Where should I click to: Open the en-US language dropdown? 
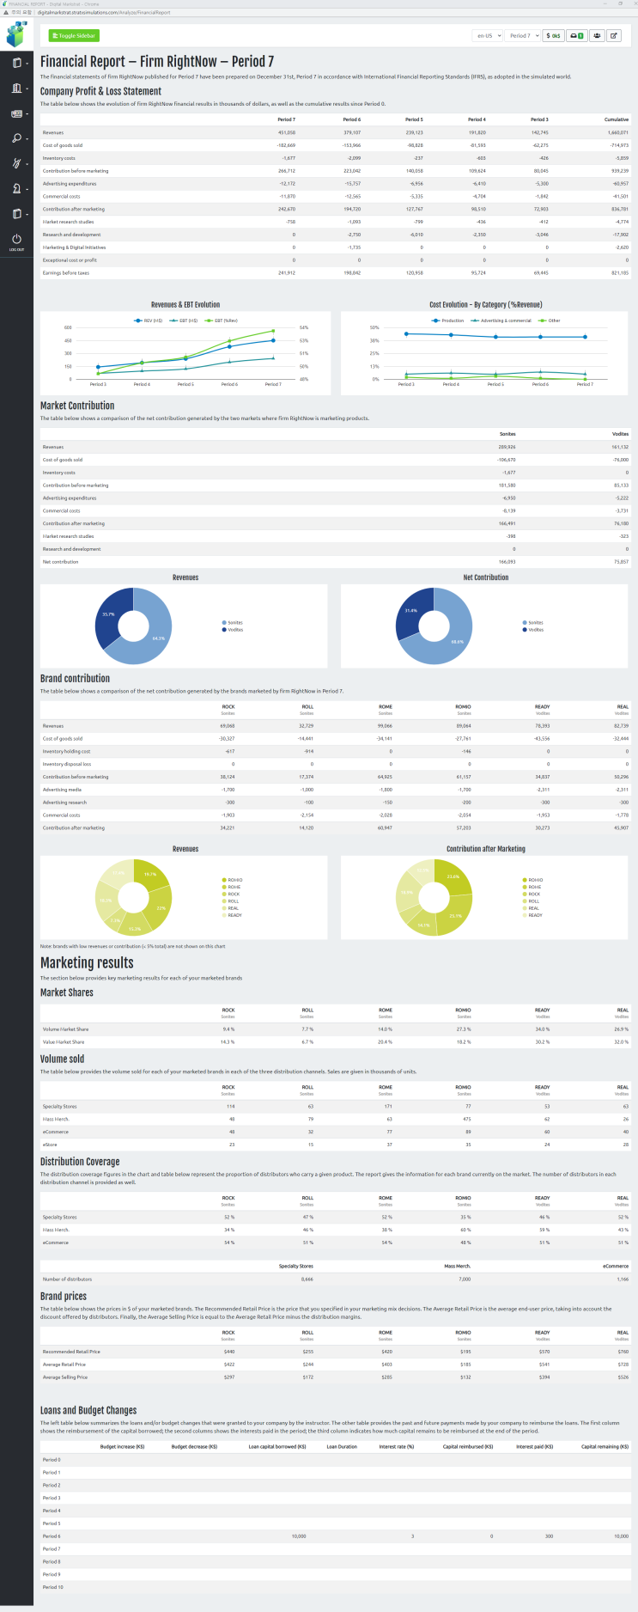click(488, 36)
